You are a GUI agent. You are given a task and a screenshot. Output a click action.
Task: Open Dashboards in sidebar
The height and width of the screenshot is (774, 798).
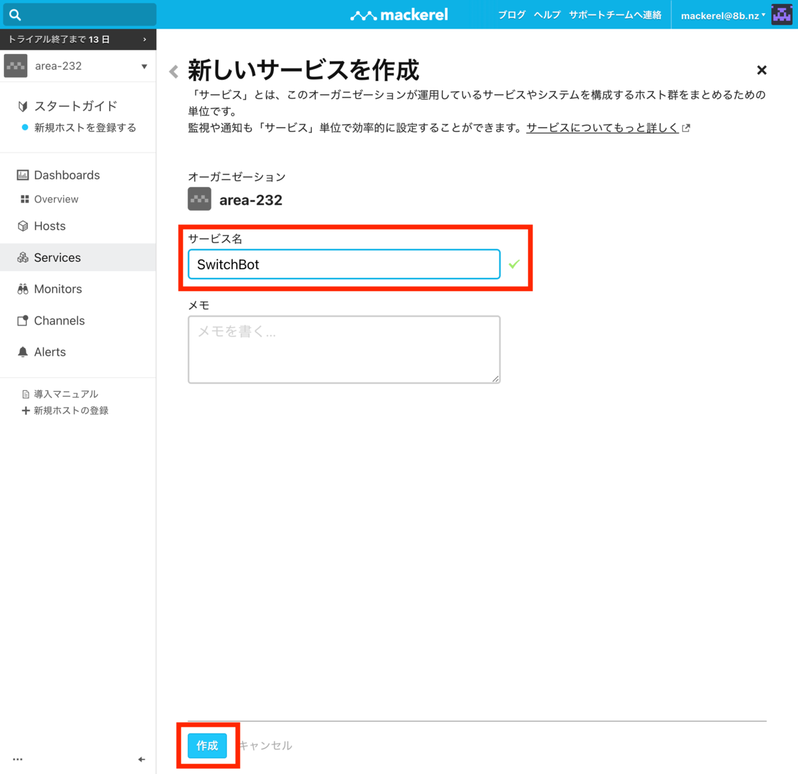click(x=66, y=175)
